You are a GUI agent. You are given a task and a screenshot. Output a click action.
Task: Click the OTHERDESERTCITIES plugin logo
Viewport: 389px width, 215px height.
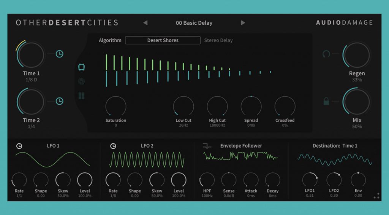pyautogui.click(x=67, y=22)
